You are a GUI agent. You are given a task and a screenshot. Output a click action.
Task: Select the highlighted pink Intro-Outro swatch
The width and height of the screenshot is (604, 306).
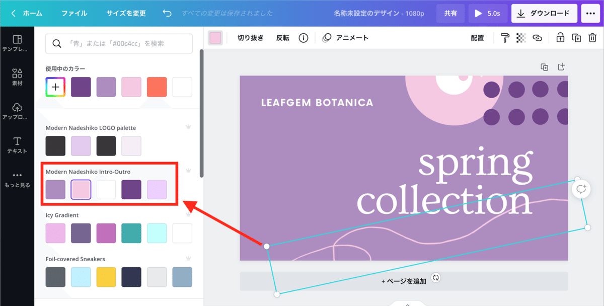coord(81,189)
